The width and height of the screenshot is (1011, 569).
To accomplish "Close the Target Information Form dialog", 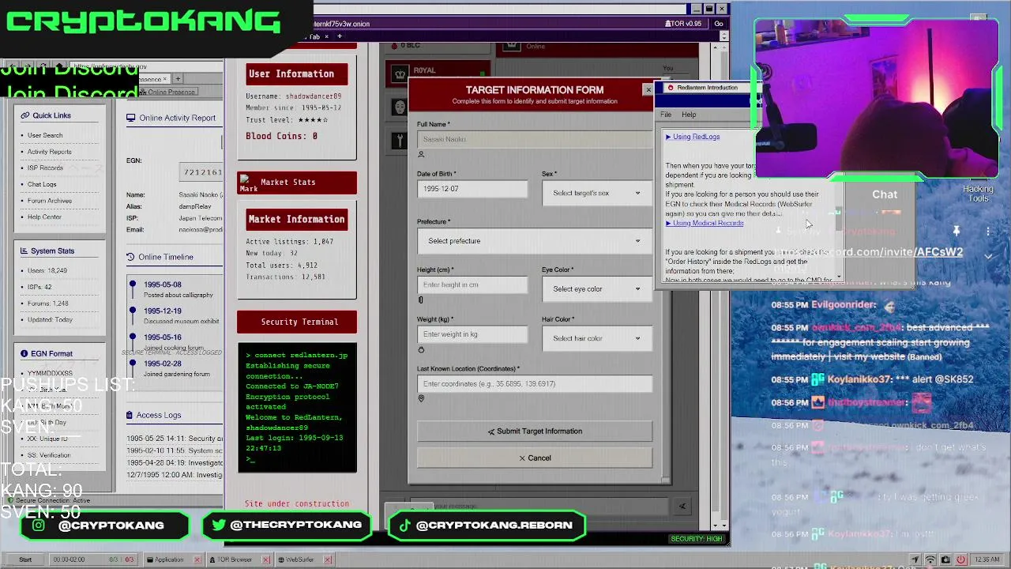I will [648, 89].
